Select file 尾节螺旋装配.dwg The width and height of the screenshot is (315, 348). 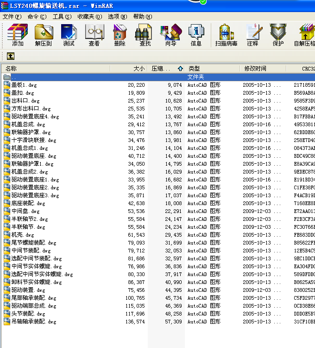click(34, 243)
